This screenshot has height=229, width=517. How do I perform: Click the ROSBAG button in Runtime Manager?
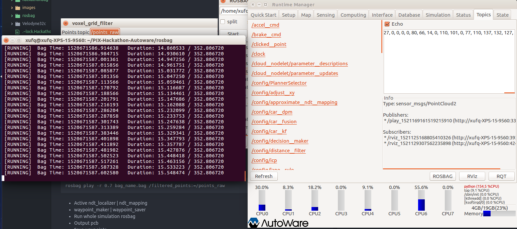(442, 176)
